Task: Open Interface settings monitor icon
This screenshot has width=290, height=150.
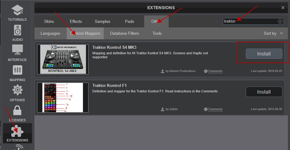Action: pyautogui.click(x=17, y=50)
